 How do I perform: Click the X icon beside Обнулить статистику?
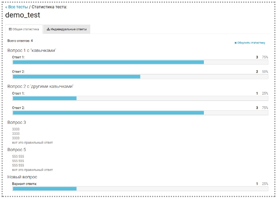click(236, 43)
